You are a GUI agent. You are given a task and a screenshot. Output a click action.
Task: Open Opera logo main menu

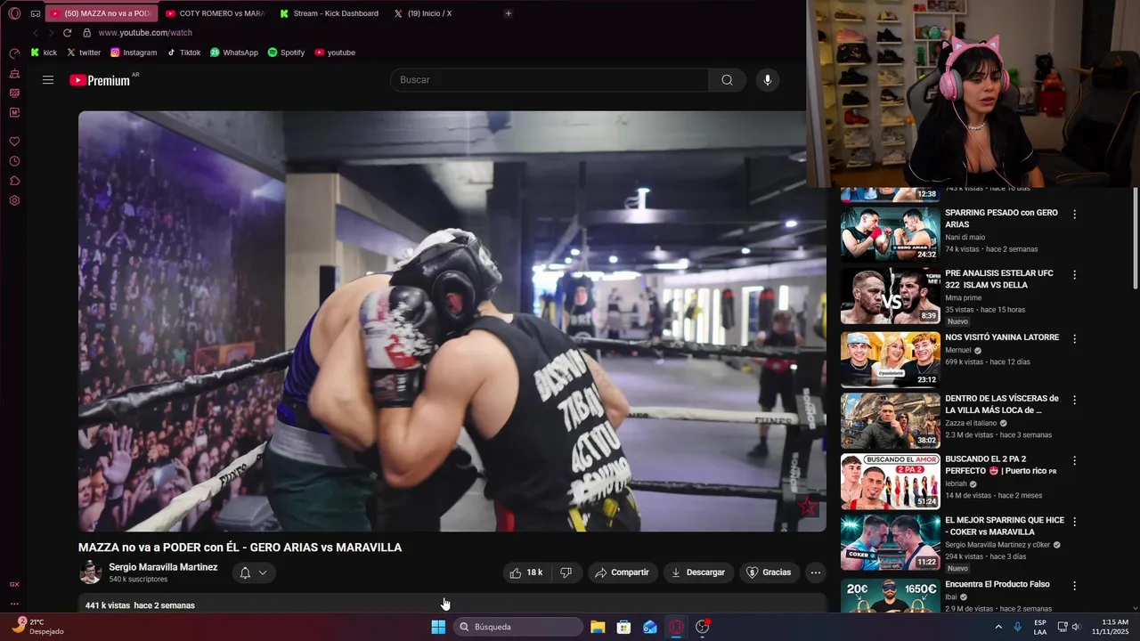point(14,13)
